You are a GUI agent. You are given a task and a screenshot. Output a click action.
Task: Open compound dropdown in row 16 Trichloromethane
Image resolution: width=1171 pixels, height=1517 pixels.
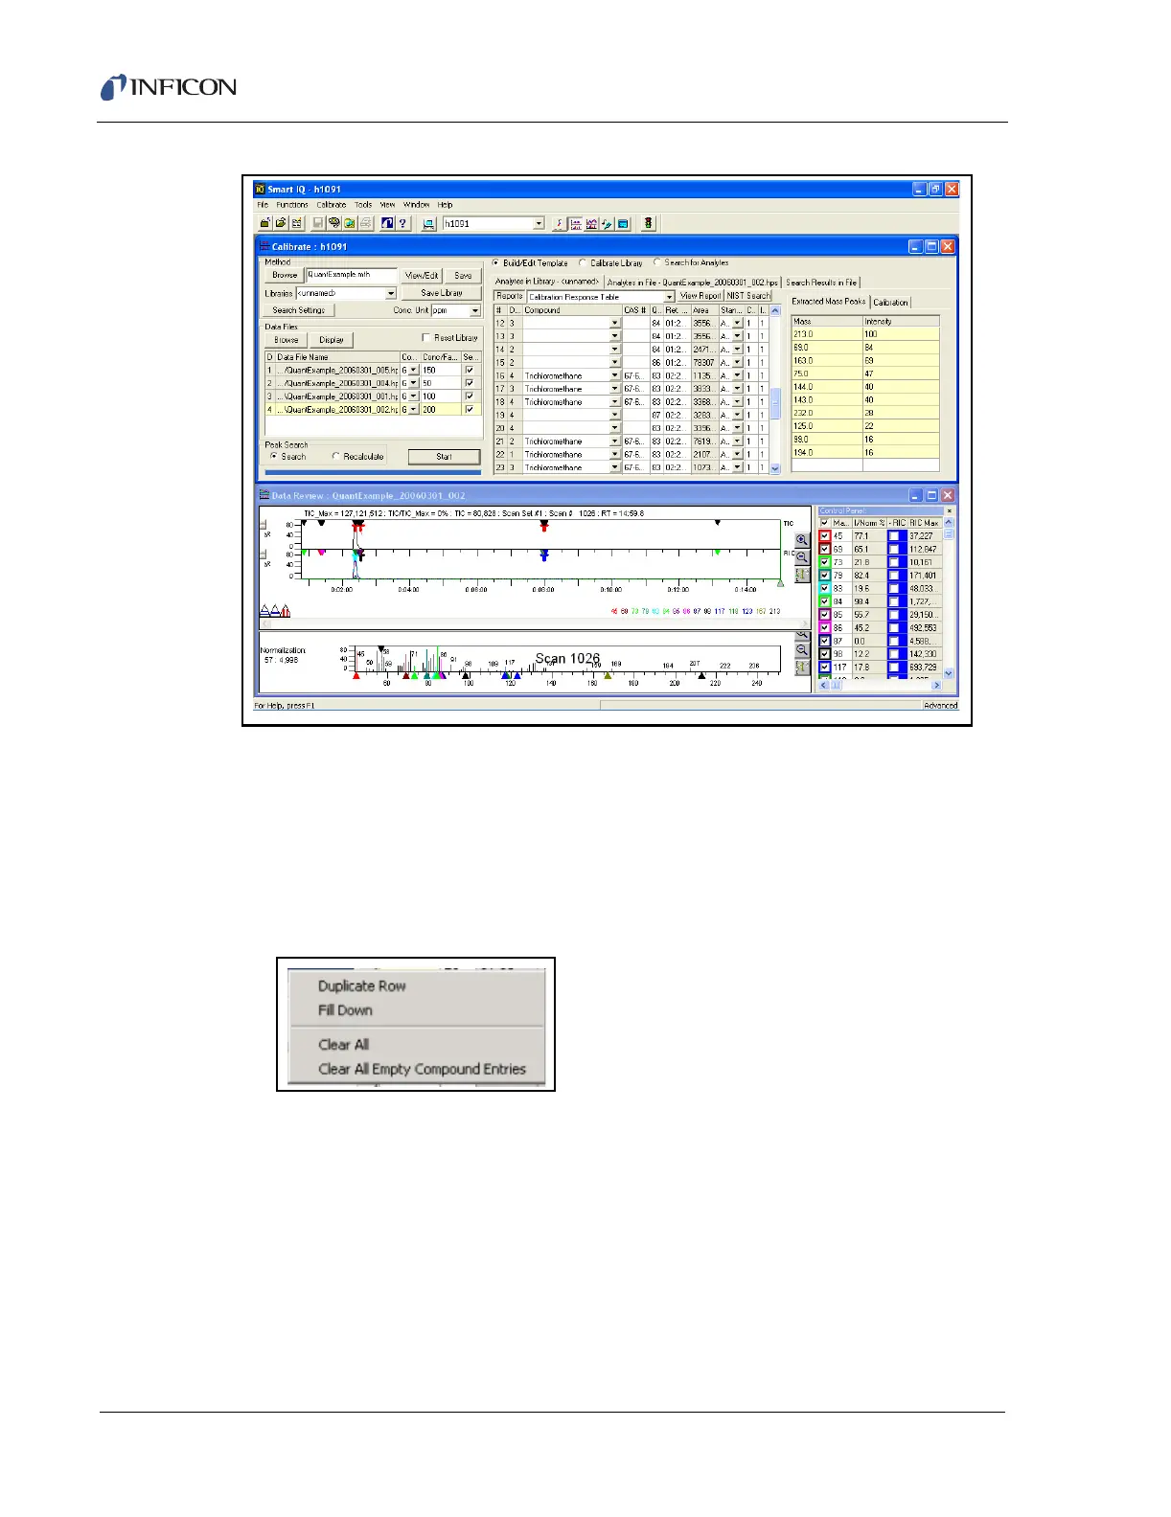coord(615,376)
